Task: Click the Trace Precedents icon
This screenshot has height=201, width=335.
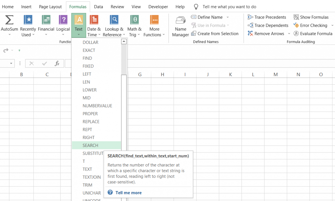Action: tap(267, 17)
